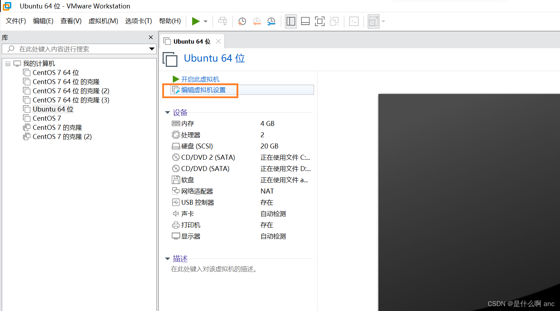Select CentOS 7 64 位 的克隆 (2)
The height and width of the screenshot is (311, 560).
[x=71, y=91]
